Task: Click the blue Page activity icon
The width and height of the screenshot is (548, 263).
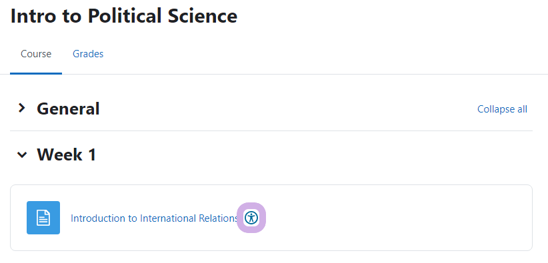Action: pos(43,218)
